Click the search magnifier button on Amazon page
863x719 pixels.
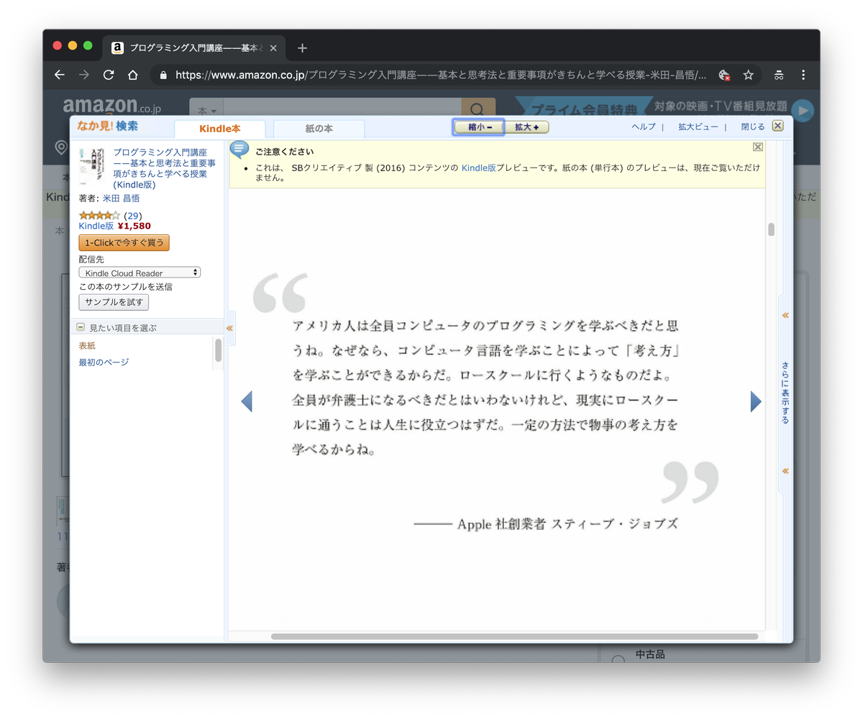pos(478,107)
